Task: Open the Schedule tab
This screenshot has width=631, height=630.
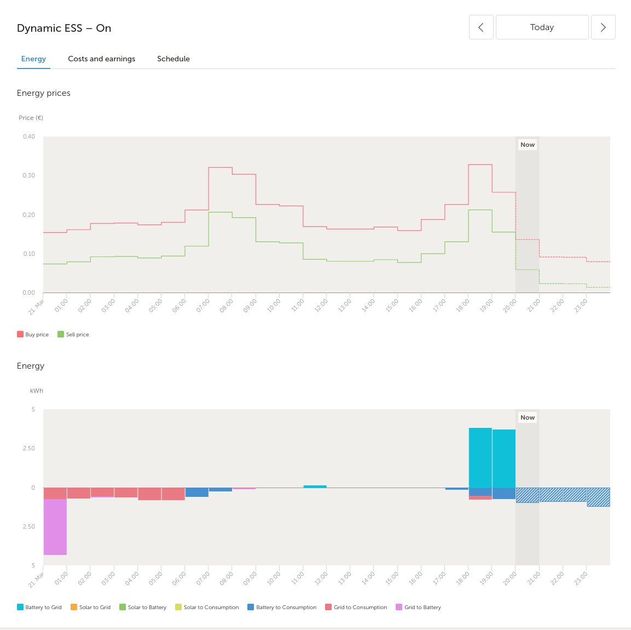Action: pyautogui.click(x=173, y=59)
